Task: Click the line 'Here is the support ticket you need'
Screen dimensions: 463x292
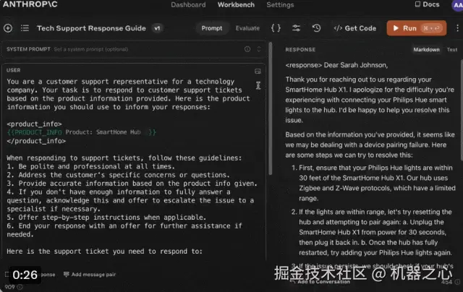Action: pos(104,252)
